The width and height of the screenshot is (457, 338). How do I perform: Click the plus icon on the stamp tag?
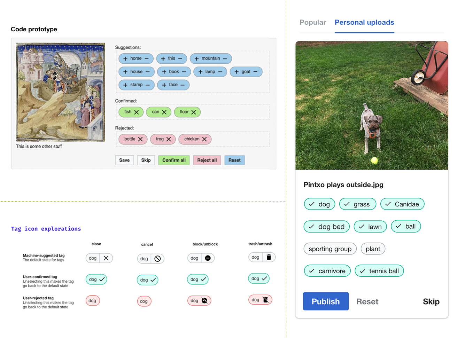tap(125, 85)
